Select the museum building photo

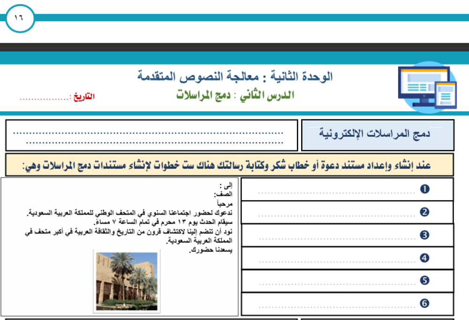point(127,281)
